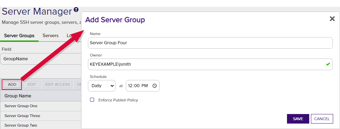Viewport: 340px width, 129px height.
Task: Select the Server Group Two row
Action: coord(41,125)
